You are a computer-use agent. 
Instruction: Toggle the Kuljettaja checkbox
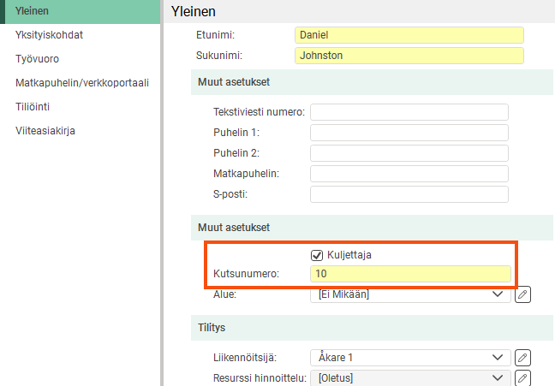pyautogui.click(x=317, y=255)
